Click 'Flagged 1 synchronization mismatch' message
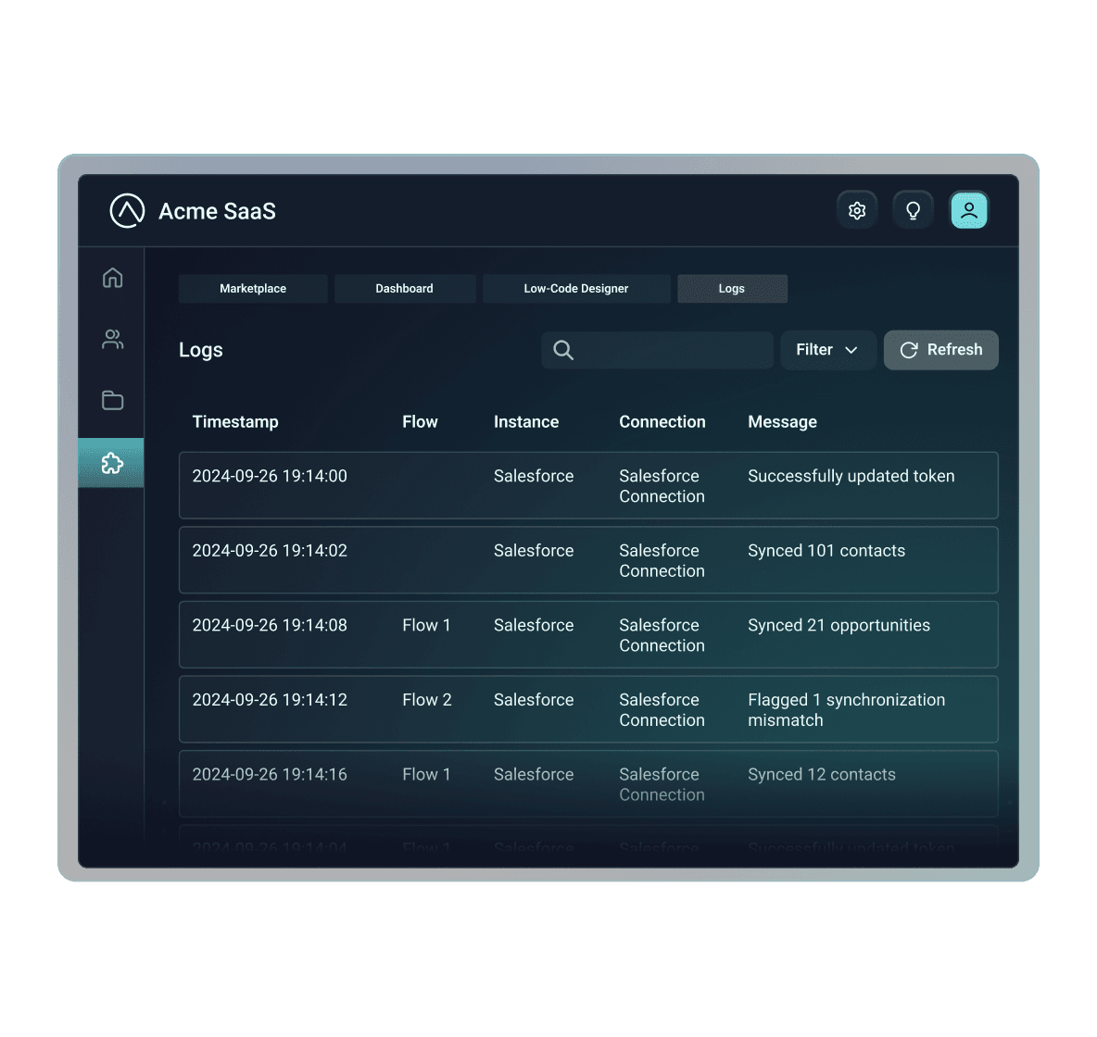Image resolution: width=1097 pixels, height=1037 pixels. (x=846, y=710)
